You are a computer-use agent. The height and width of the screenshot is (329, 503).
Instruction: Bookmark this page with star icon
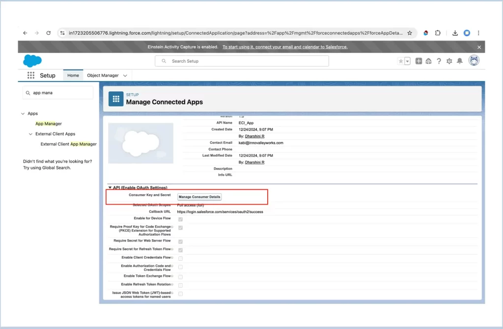click(410, 33)
